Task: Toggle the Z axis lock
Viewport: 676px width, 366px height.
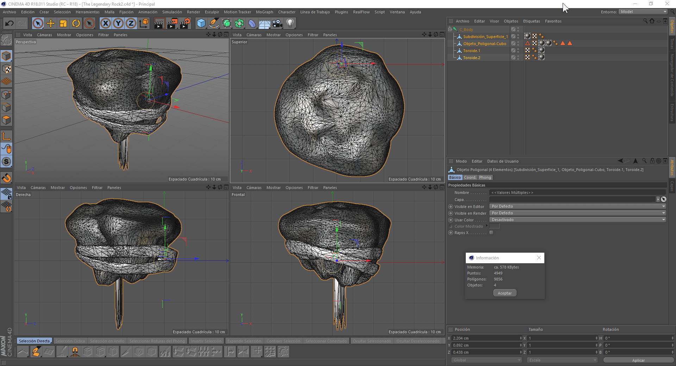Action: [x=131, y=24]
